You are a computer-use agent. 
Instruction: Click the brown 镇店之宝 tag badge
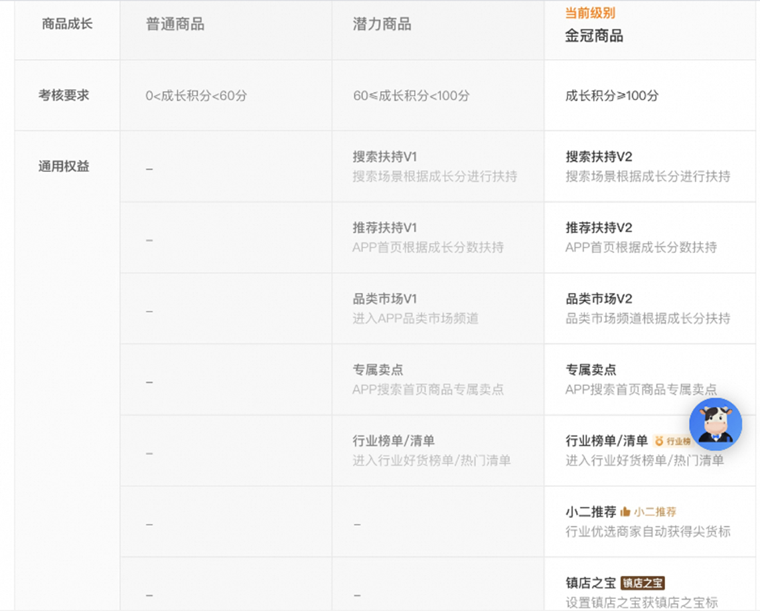coord(643,583)
